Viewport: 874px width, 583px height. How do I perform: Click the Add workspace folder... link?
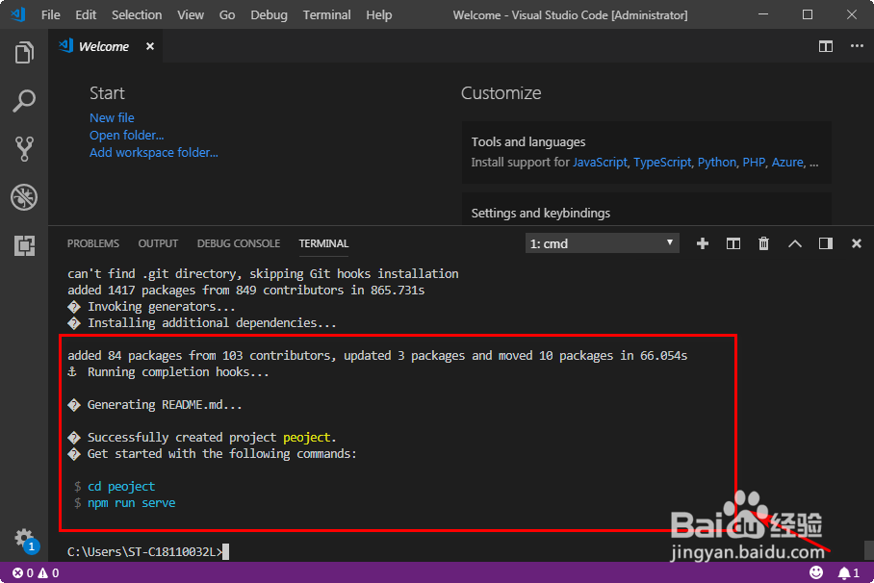coord(154,152)
